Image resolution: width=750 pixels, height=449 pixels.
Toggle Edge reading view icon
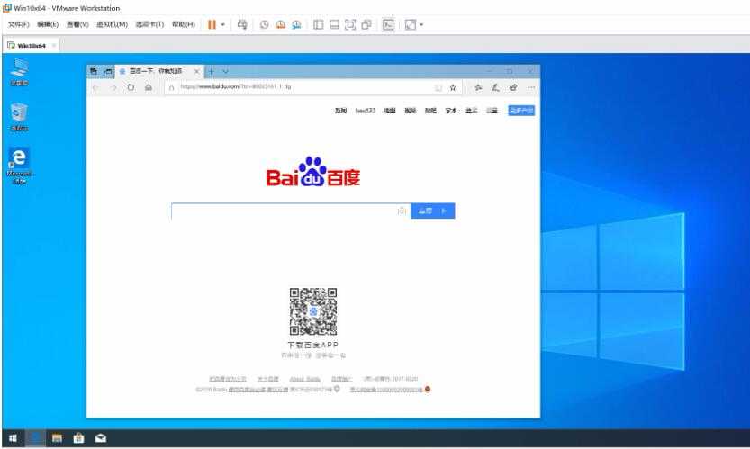438,87
